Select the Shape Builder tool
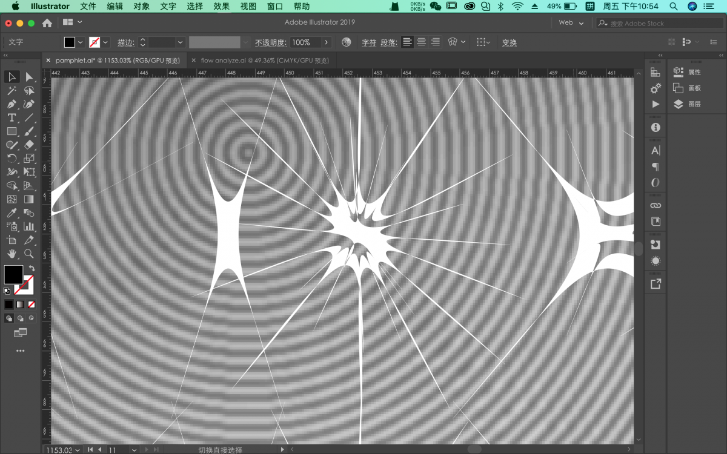 tap(12, 186)
